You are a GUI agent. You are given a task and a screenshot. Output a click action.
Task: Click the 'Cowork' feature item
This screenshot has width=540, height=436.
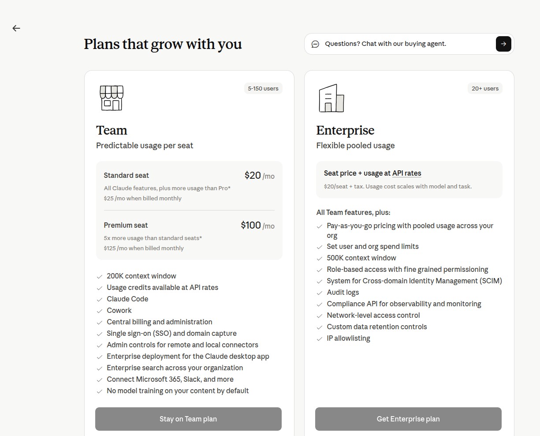(119, 310)
